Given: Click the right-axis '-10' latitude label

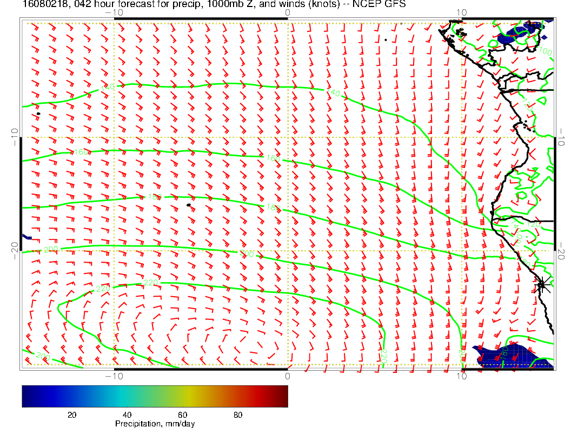Looking at the screenshot, I should 561,137.
